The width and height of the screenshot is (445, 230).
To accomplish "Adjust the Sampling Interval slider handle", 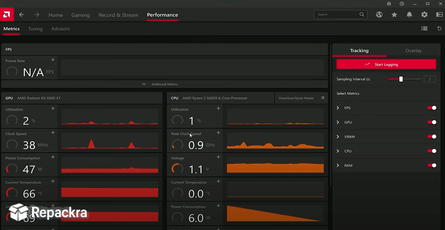I will pyautogui.click(x=401, y=79).
